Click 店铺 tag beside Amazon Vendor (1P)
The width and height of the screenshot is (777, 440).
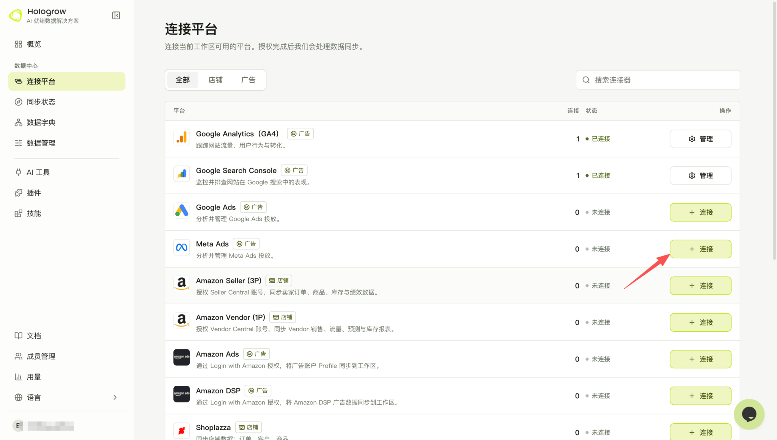283,317
